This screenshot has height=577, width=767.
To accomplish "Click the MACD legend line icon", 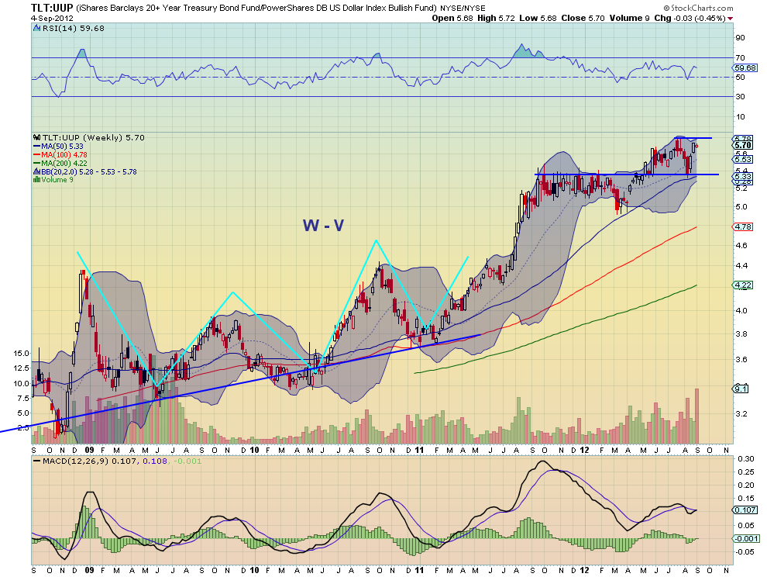I will point(36,461).
